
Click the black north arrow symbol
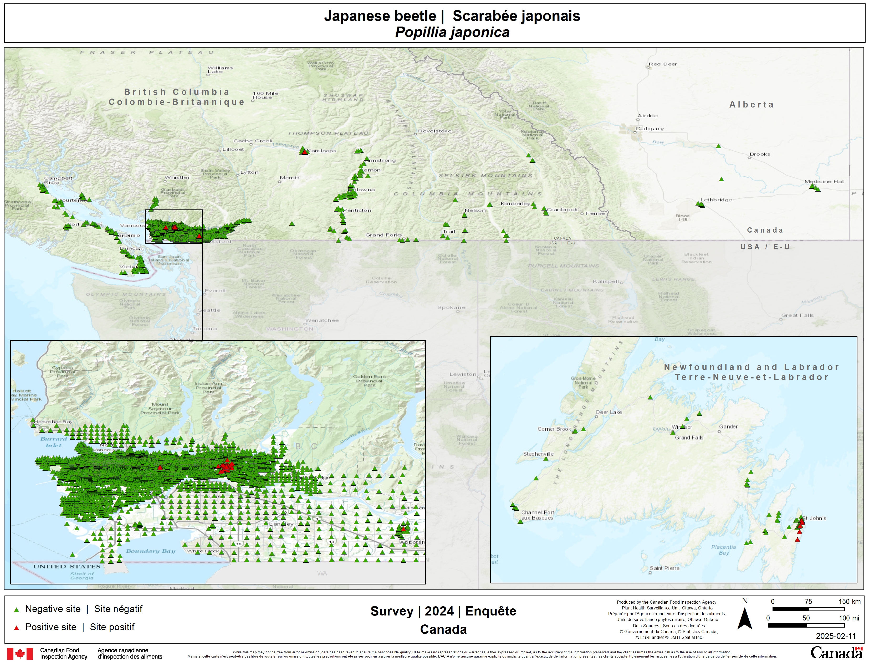[x=744, y=618]
